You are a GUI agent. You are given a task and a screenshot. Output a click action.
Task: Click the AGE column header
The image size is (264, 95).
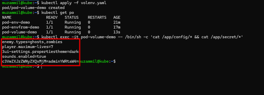[117, 17]
